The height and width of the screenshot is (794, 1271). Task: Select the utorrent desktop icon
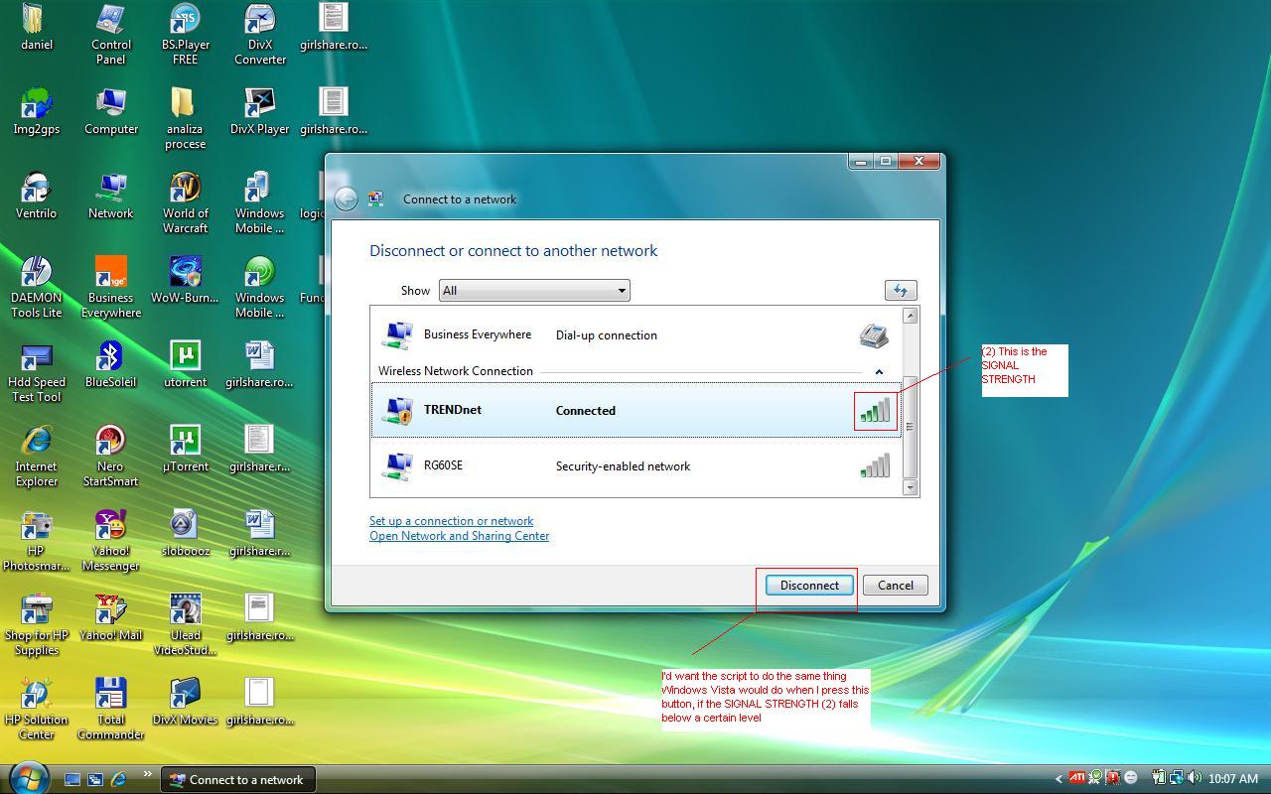point(186,364)
